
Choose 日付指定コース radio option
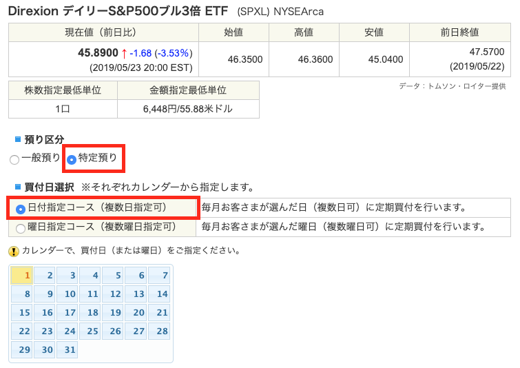21,209
